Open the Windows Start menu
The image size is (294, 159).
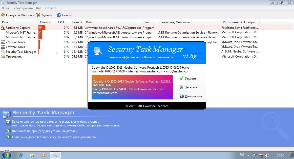coord(6,155)
